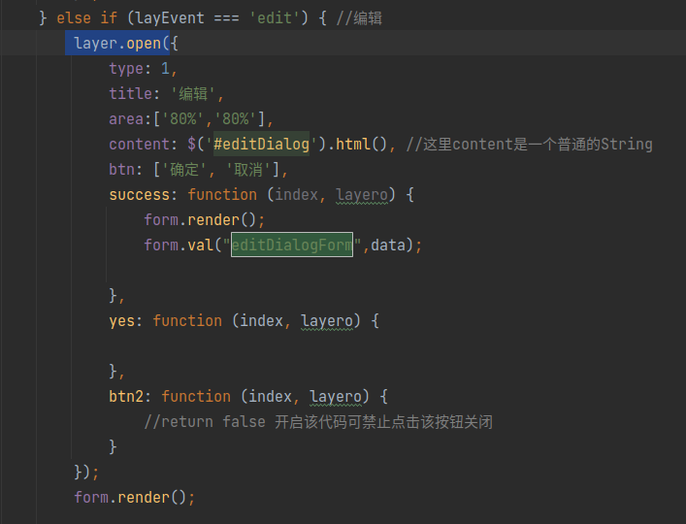Click 'layero' parameter in yes function
This screenshot has width=686, height=524.
point(327,320)
